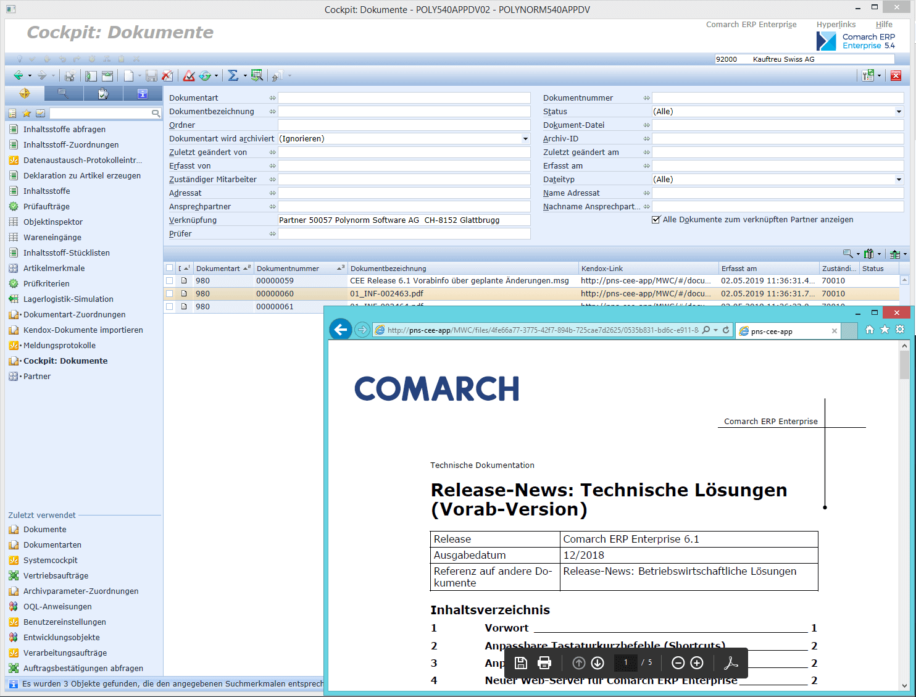916x697 pixels.
Task: Click the Dokumentnummer column header
Action: (301, 269)
